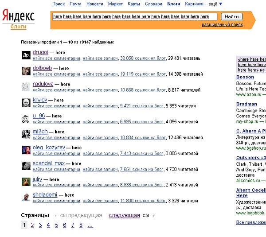Open the Bradman ad link

(246, 104)
